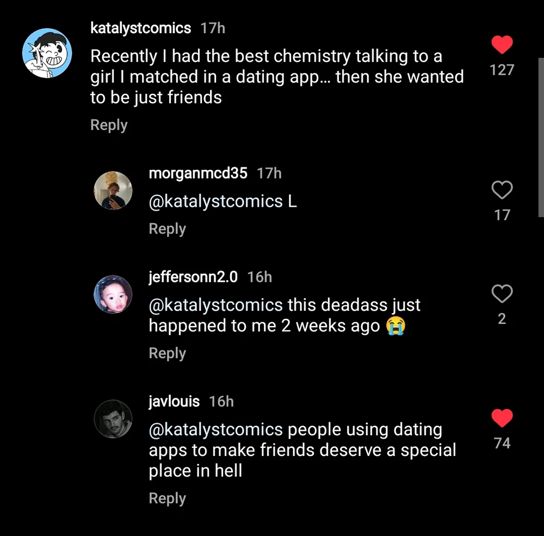Reply to katalystcomics' top comment
The image size is (544, 536).
109,125
